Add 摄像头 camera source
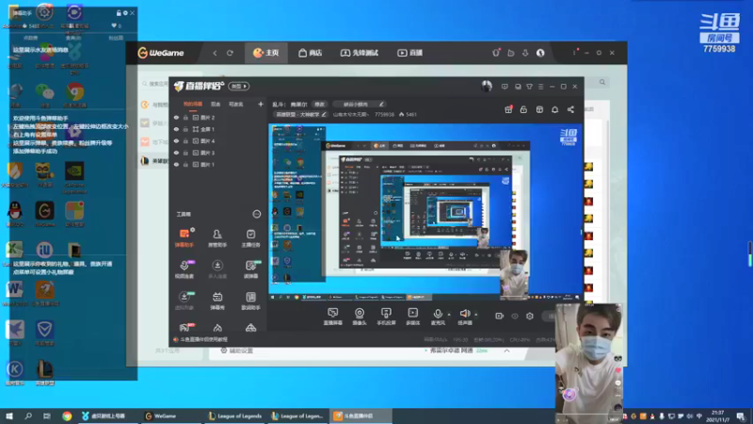This screenshot has height=424, width=753. click(x=360, y=317)
